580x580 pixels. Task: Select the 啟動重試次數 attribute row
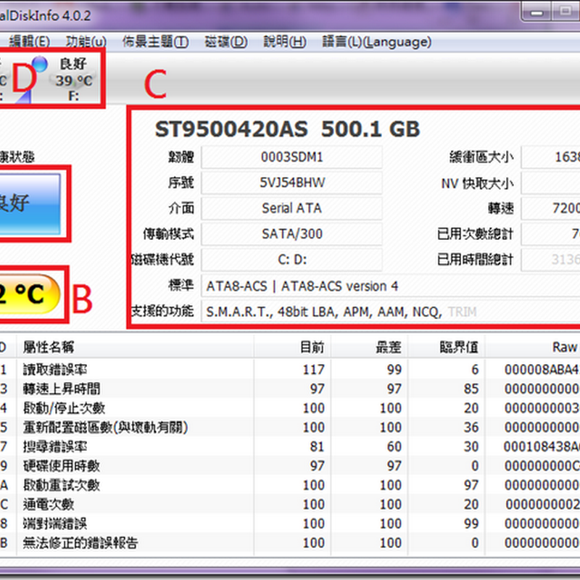pyautogui.click(x=290, y=485)
